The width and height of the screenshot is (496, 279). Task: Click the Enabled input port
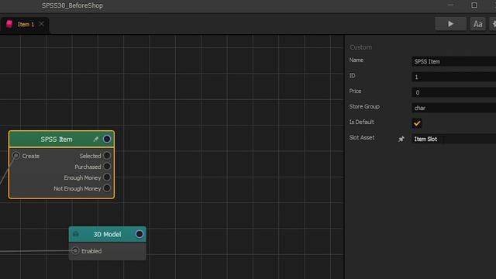tap(75, 251)
